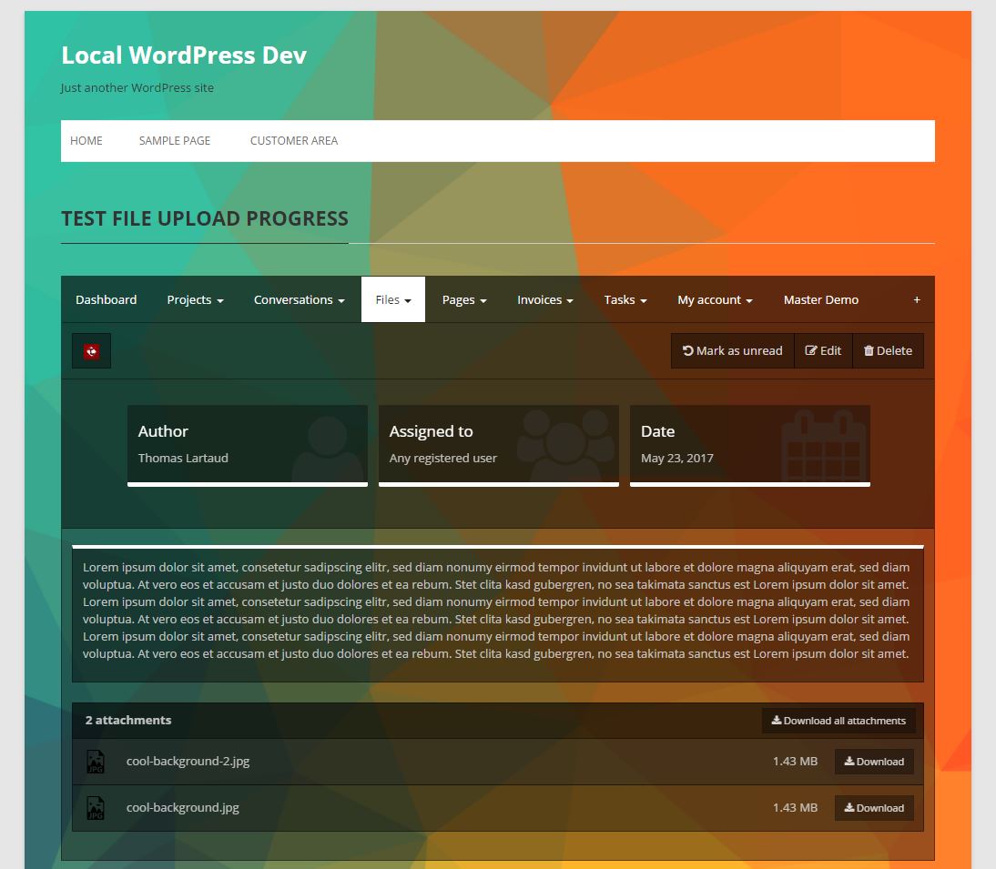996x869 pixels.
Task: Click the author name Thomas Lartaud
Action: (183, 459)
